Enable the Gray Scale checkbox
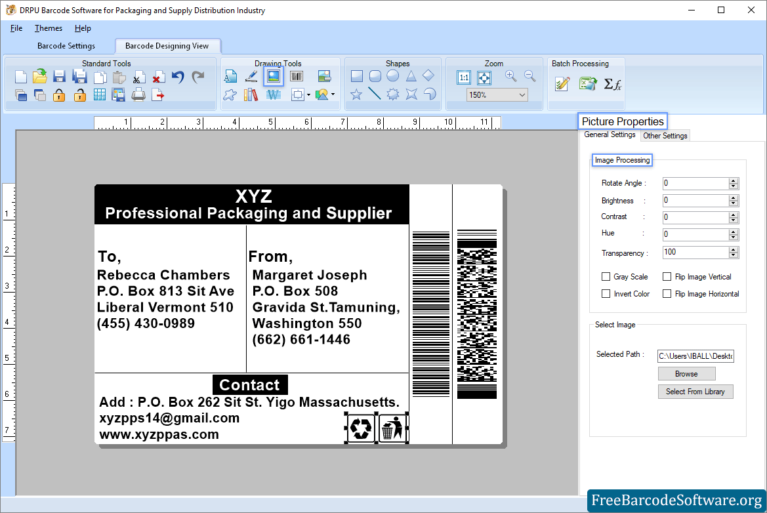The width and height of the screenshot is (767, 513). (x=606, y=277)
